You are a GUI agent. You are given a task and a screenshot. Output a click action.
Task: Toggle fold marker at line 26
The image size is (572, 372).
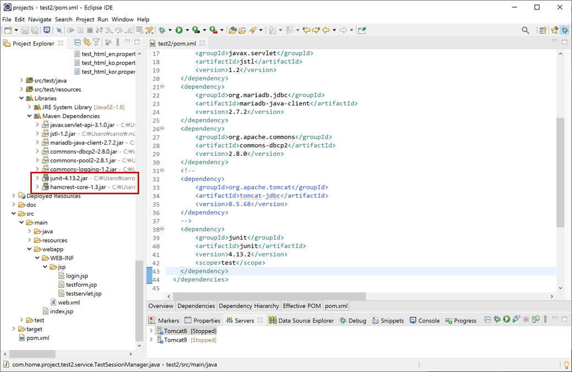[x=162, y=129]
